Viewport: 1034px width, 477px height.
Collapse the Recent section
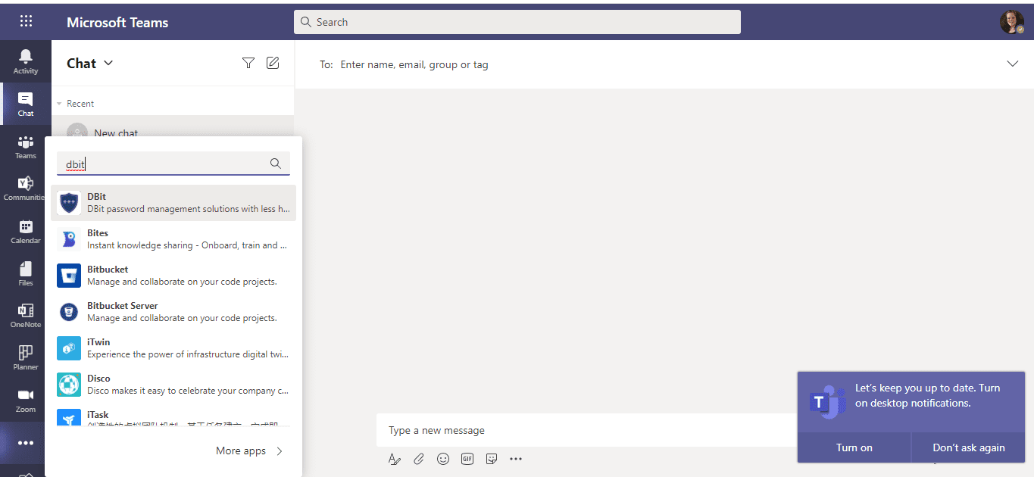coord(60,103)
